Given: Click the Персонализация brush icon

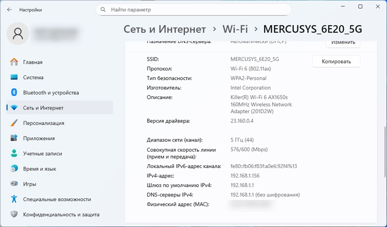Looking at the screenshot, I should point(14,123).
